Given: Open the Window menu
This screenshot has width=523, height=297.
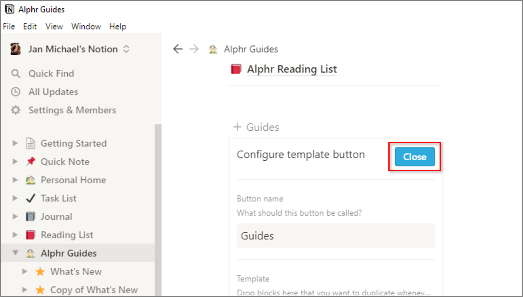Looking at the screenshot, I should pos(86,26).
